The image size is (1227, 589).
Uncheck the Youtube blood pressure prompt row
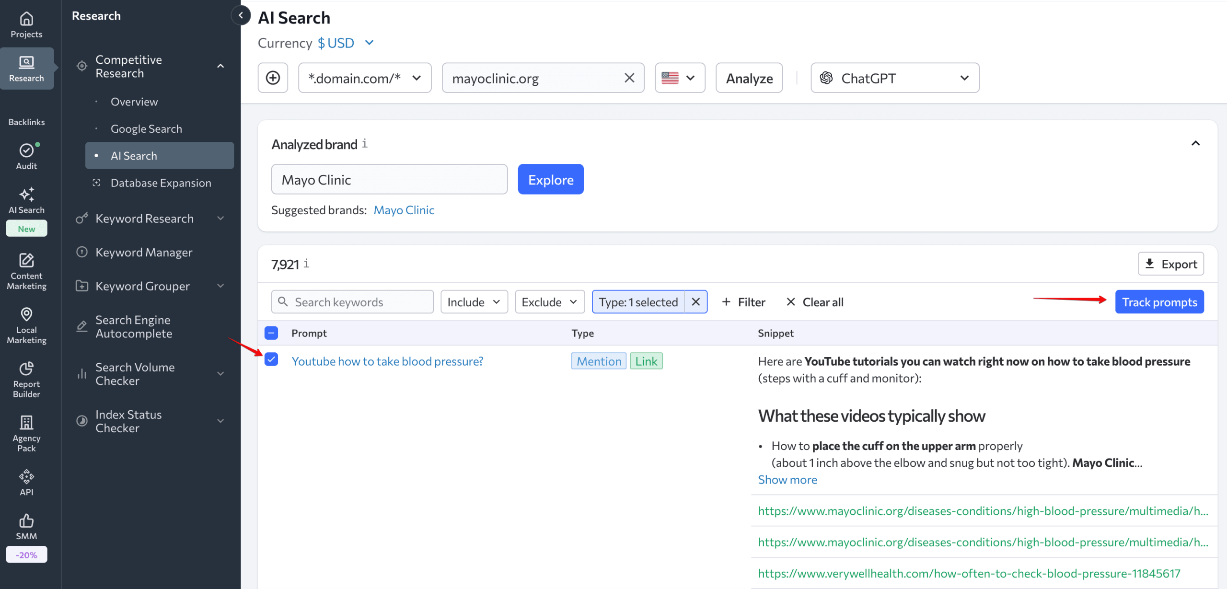pyautogui.click(x=271, y=360)
